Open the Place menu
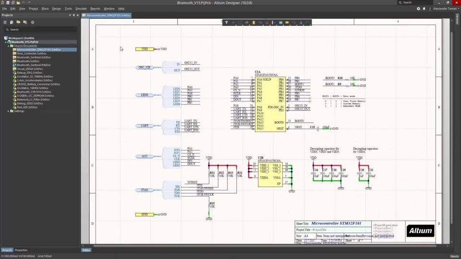461x259 pixels. [x=45, y=9]
